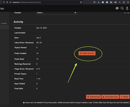Open the Pocket save icon
The image size is (130, 107).
click(95, 2)
